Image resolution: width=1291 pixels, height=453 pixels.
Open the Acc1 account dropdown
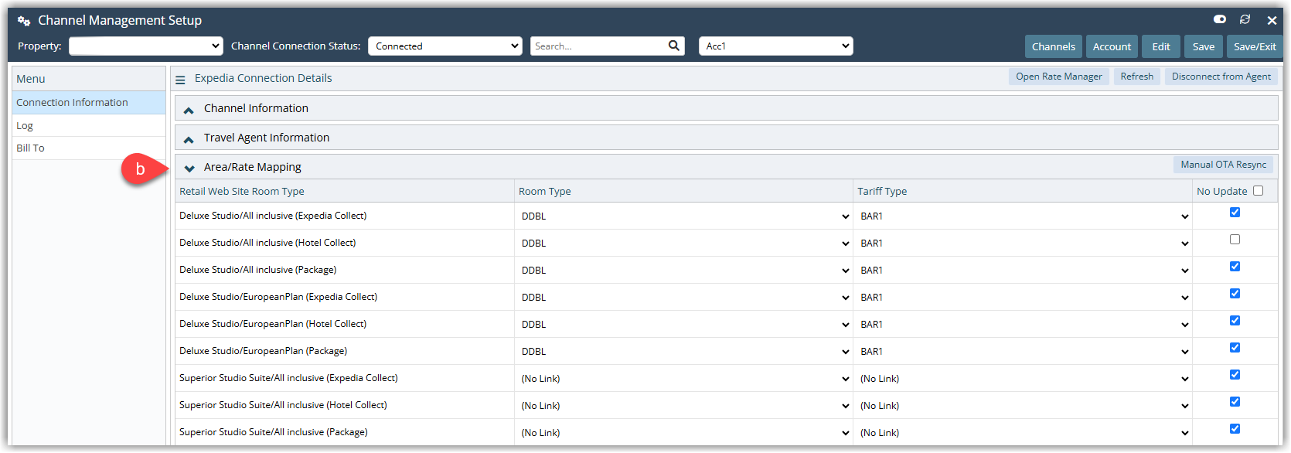776,46
